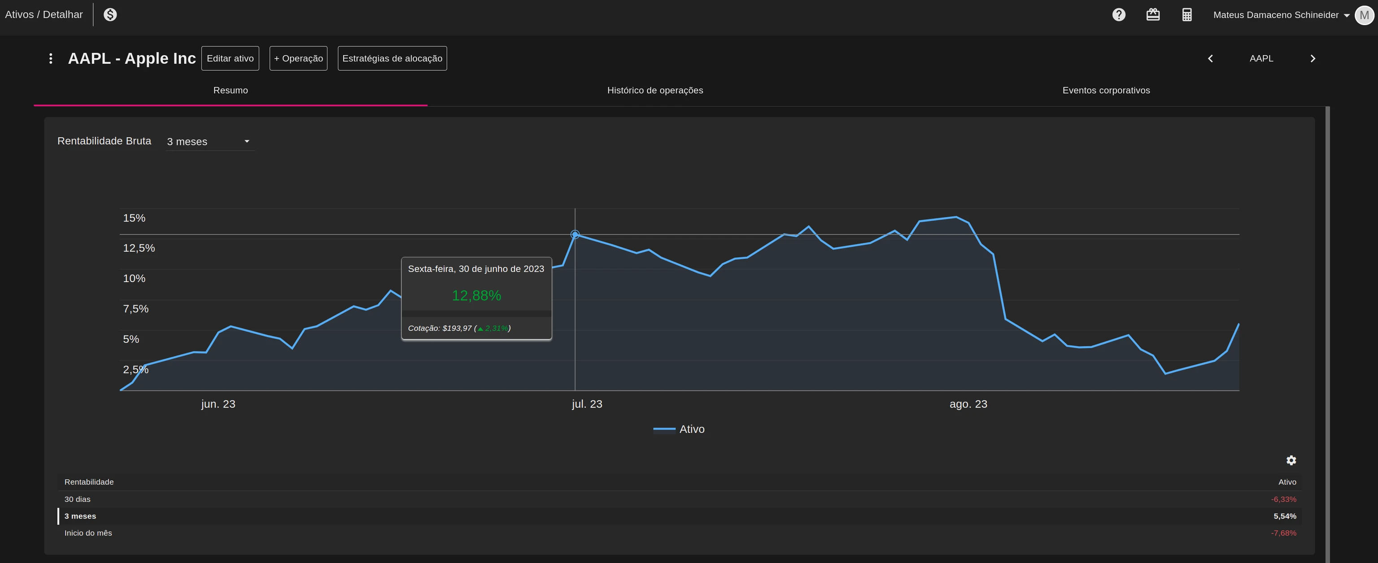The width and height of the screenshot is (1378, 563).
Task: Open table settings gear icon
Action: [x=1291, y=460]
